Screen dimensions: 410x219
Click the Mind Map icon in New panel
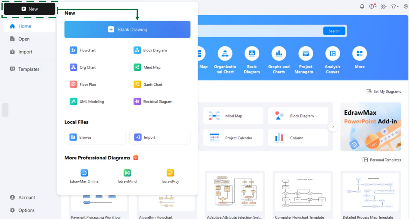[137, 67]
